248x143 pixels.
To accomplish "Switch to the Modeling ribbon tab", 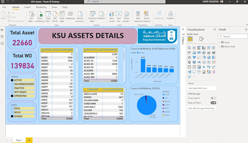I will [x=41, y=7].
